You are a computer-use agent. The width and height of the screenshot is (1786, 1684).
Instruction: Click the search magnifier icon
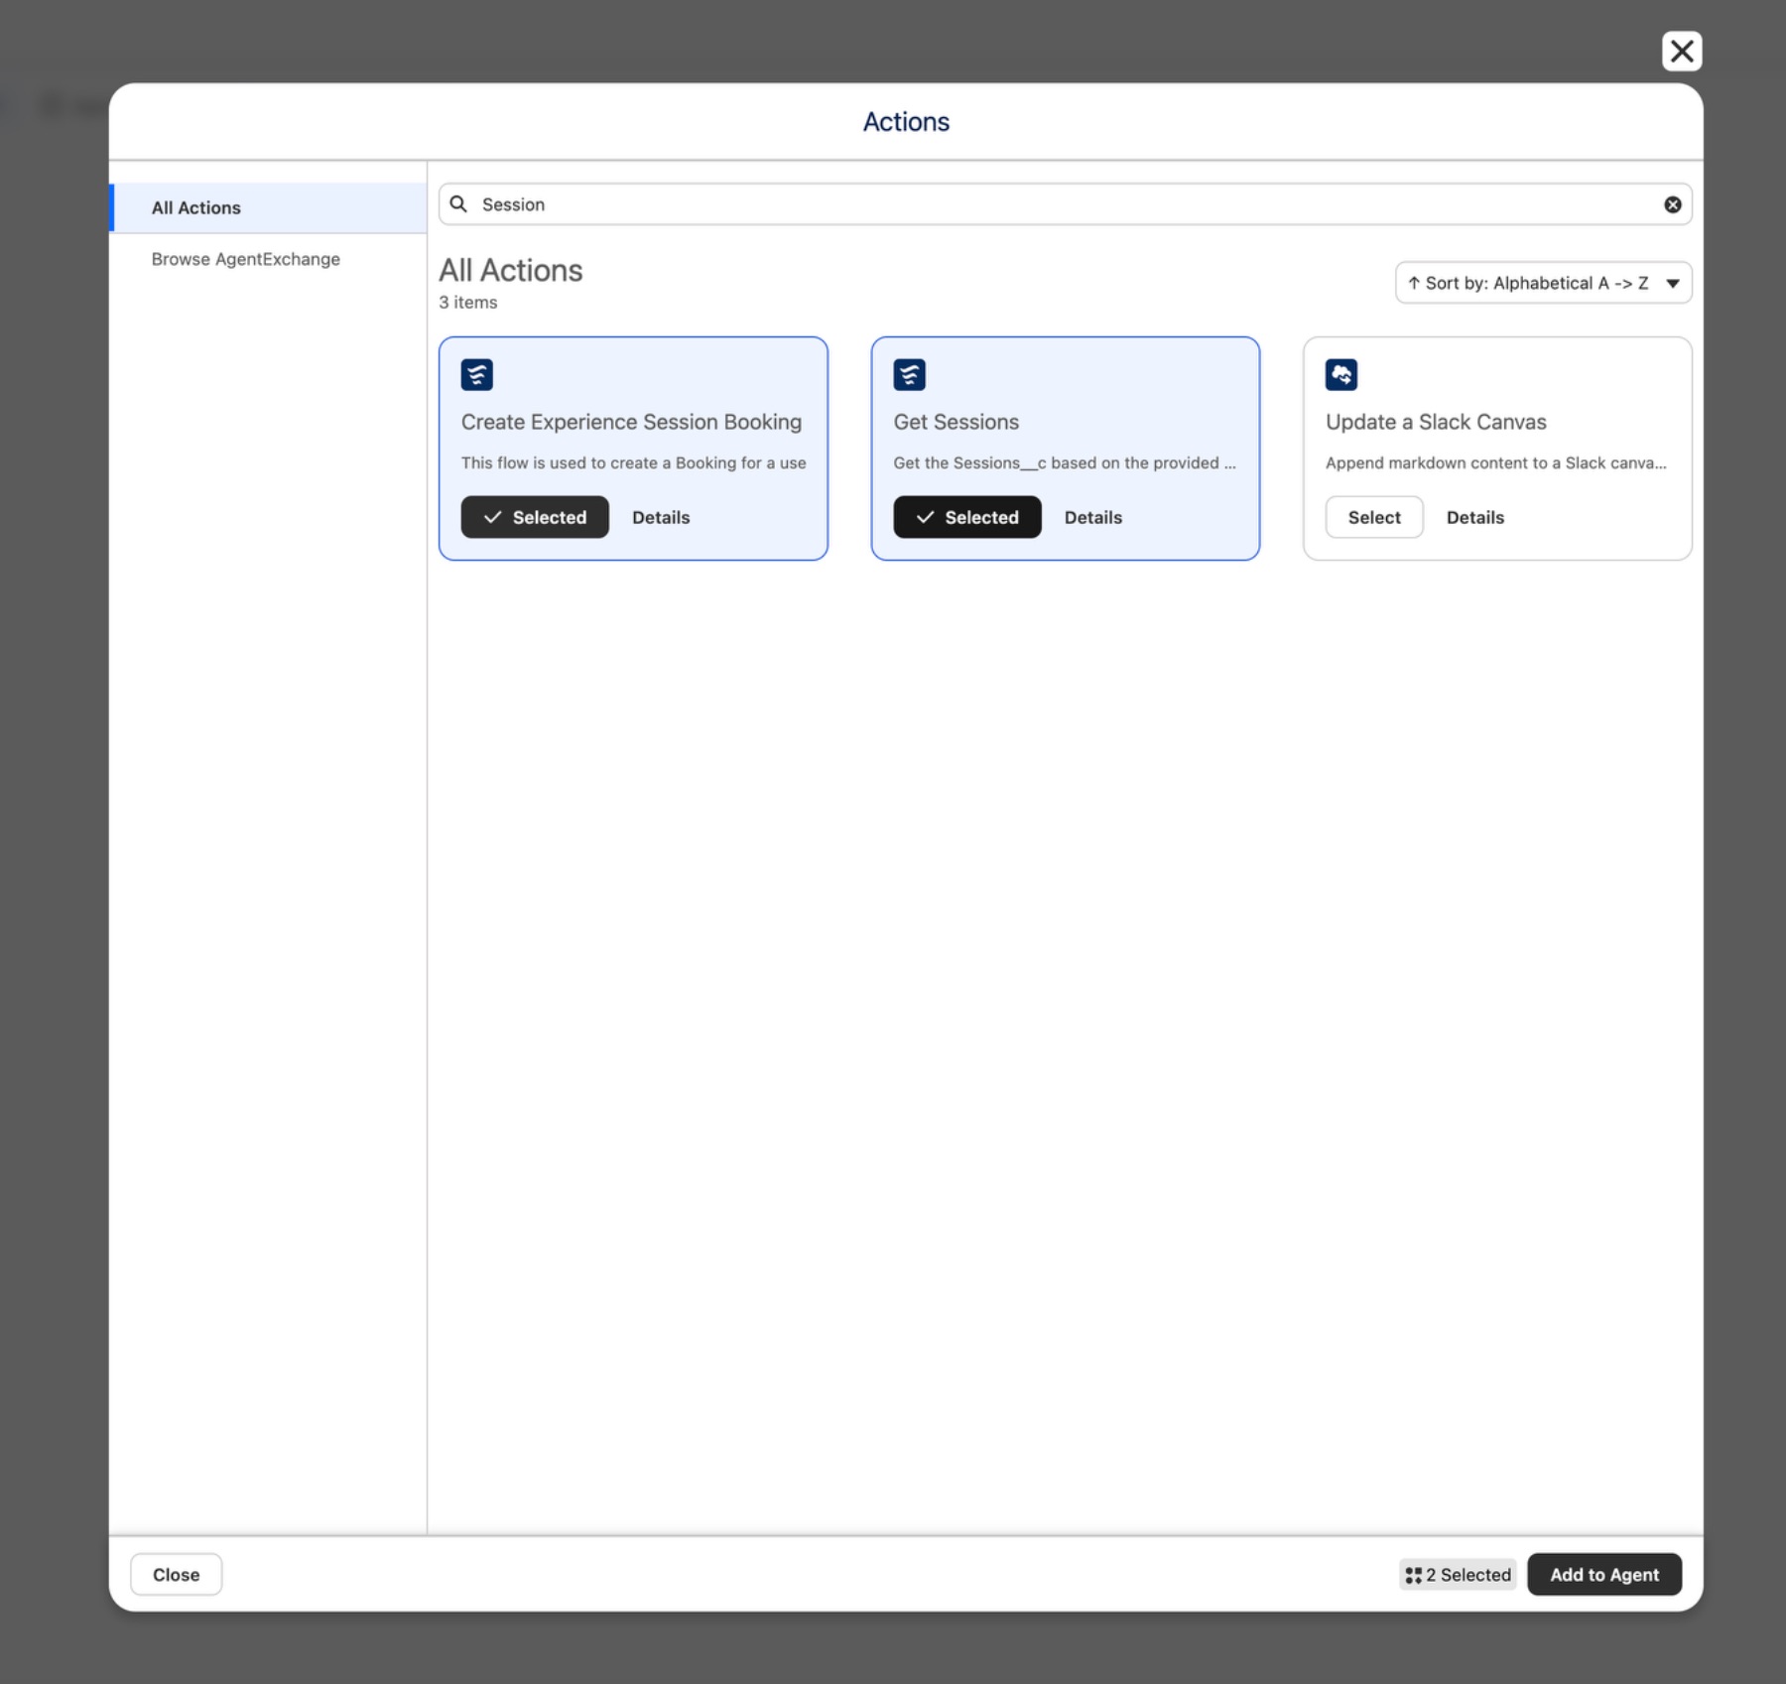[458, 204]
